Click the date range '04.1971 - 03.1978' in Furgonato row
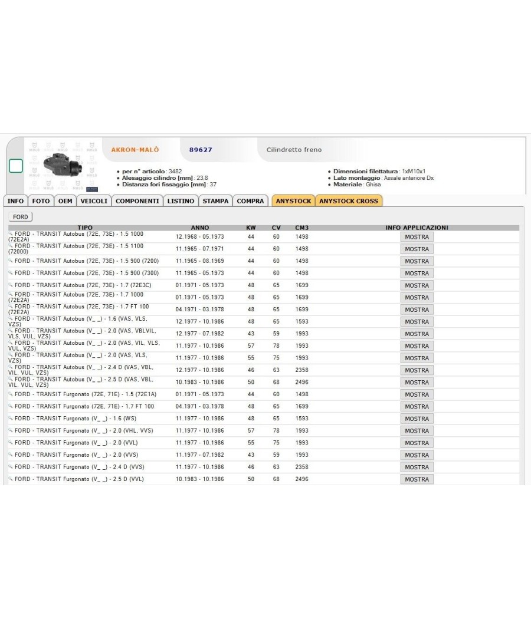531x619 pixels. (x=200, y=406)
